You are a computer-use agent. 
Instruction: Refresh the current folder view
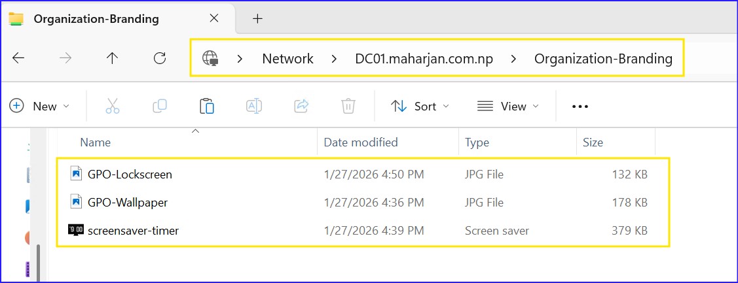point(159,58)
